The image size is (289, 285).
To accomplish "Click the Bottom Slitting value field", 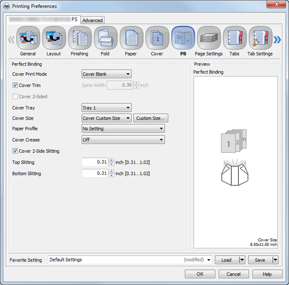I will coord(94,173).
